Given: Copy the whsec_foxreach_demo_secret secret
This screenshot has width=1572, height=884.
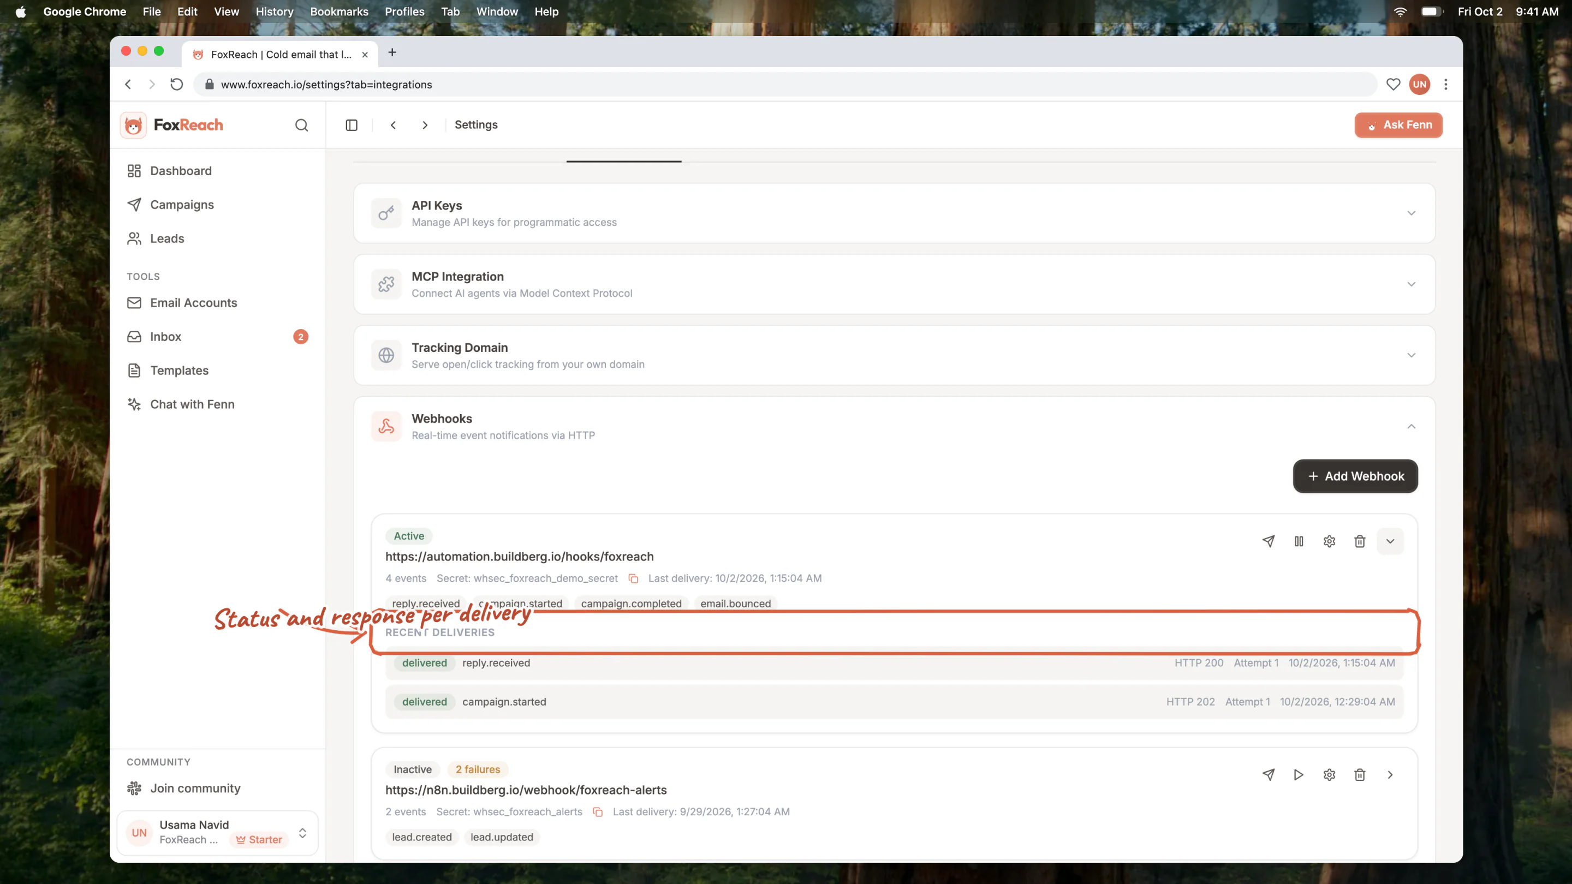Looking at the screenshot, I should (x=633, y=578).
